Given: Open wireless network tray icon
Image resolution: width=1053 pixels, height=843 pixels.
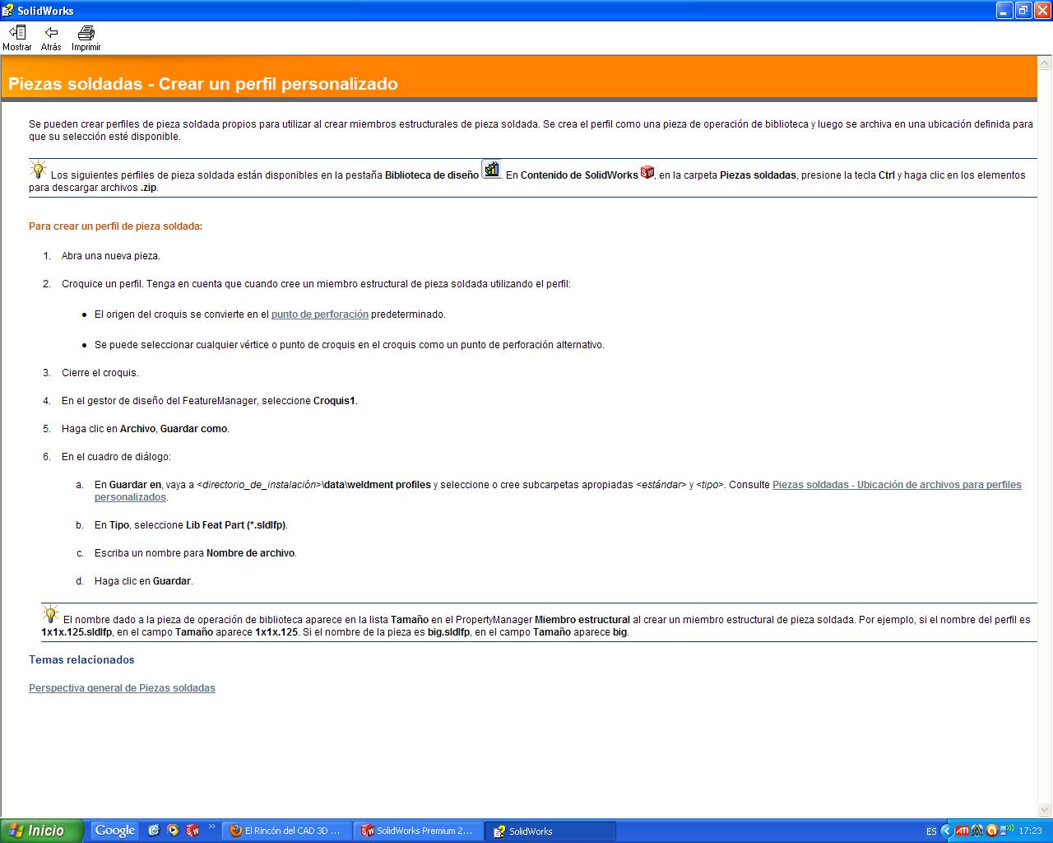Looking at the screenshot, I should 1006,831.
